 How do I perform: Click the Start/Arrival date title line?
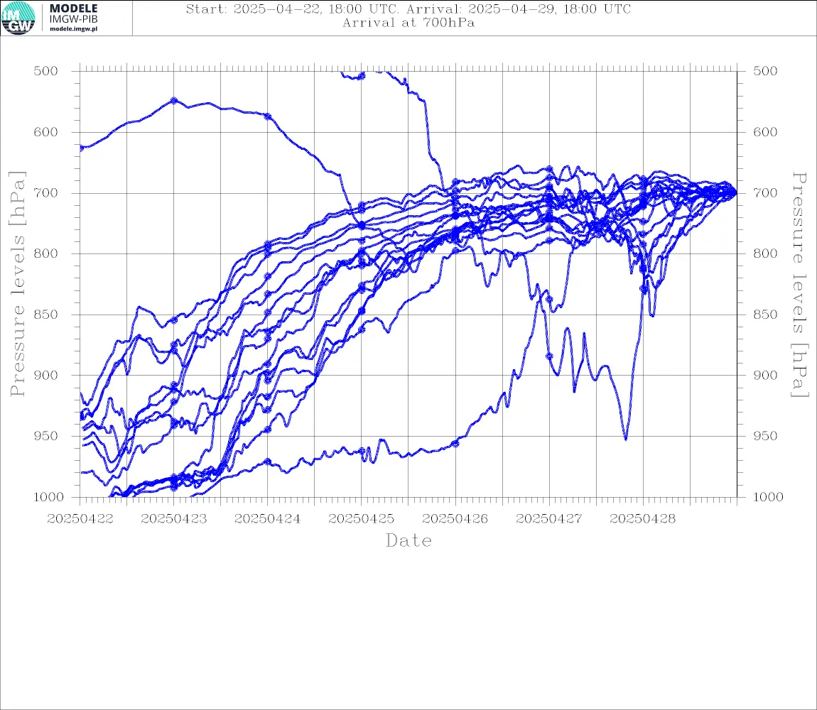click(x=408, y=9)
